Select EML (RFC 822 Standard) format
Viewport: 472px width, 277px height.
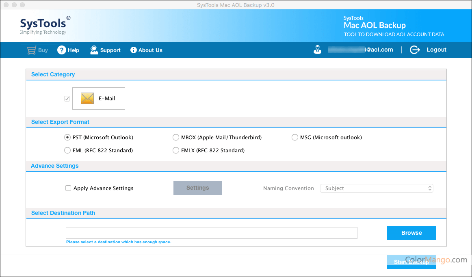(67, 151)
